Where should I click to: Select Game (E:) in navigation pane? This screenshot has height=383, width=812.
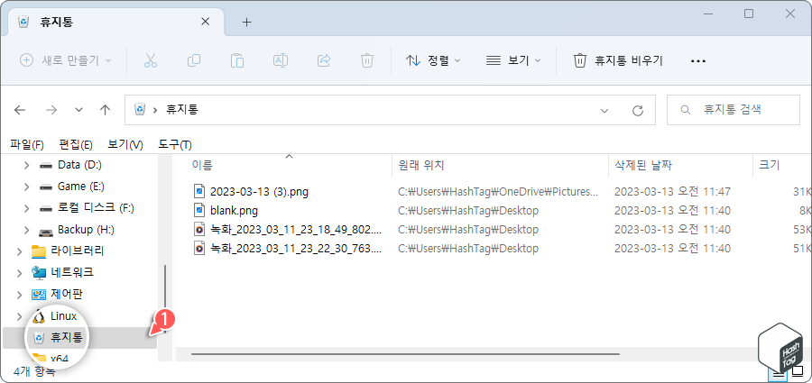[81, 187]
